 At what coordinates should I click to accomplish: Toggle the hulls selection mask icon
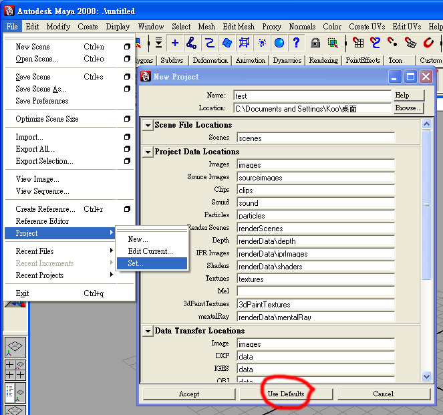point(244,43)
